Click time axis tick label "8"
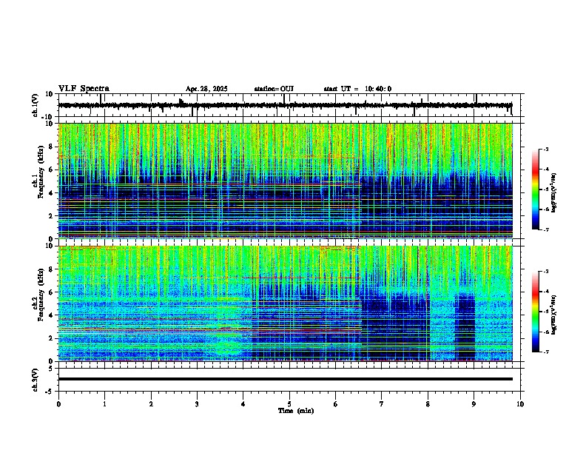The image size is (586, 453). 428,404
